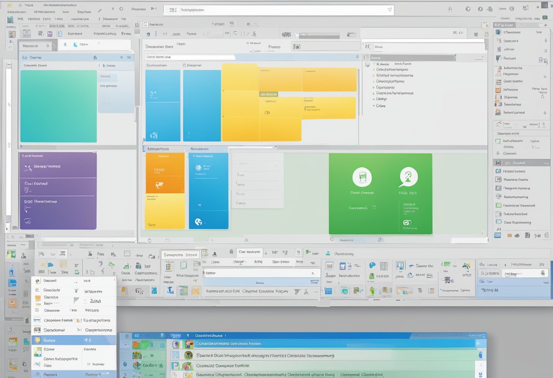Viewport: 553px width, 378px height.
Task: Select the outlined tab in the lower ribbon
Action: [x=181, y=255]
